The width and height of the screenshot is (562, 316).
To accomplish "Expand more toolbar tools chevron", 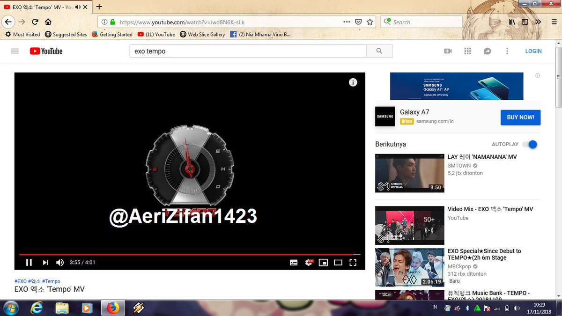I will click(538, 22).
